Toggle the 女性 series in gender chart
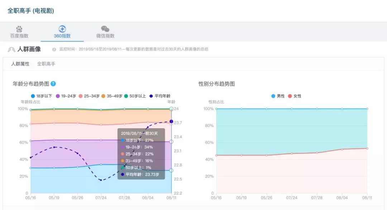The image size is (387, 210). pyautogui.click(x=295, y=96)
